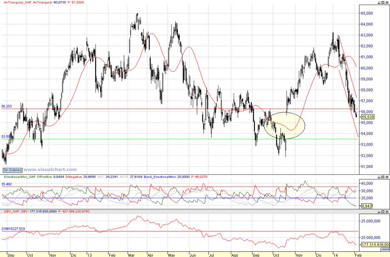
Task: Click the 30,000 indicator axis label
Action: (x=367, y=191)
